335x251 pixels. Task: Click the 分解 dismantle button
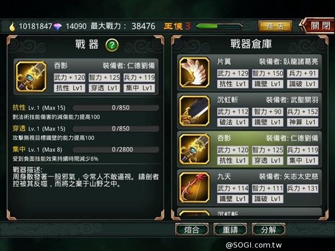(x=269, y=230)
